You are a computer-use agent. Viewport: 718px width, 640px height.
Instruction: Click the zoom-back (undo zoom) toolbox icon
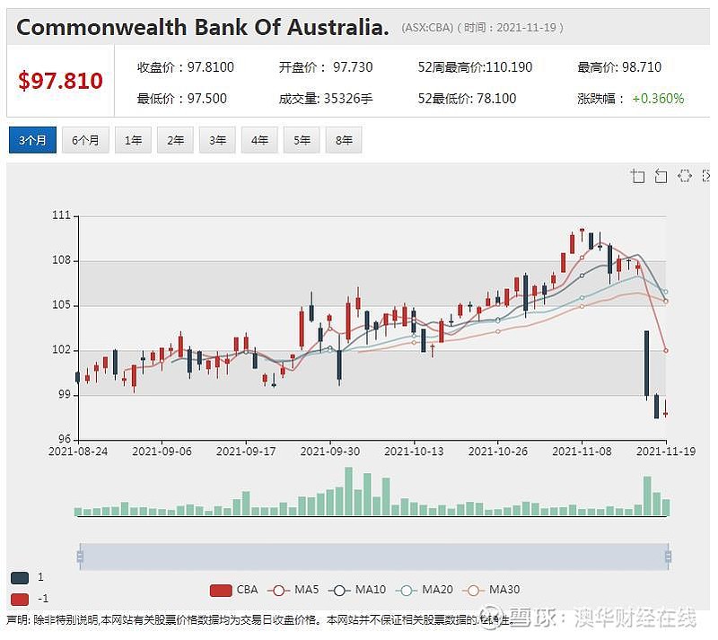tap(661, 176)
